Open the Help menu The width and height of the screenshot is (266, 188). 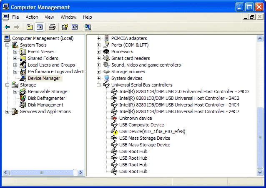(88, 17)
